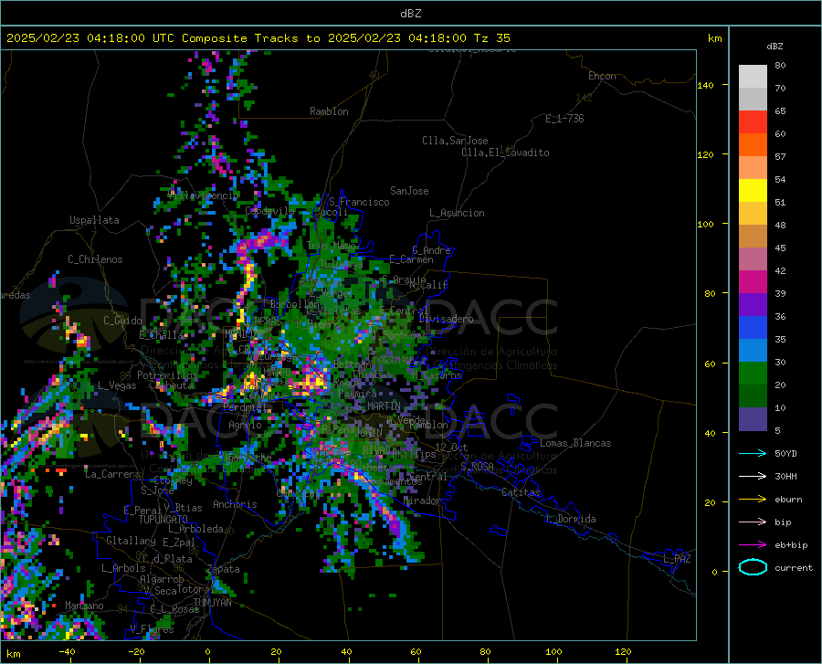Click the 'current' legend label
The height and width of the screenshot is (664, 822).
pyautogui.click(x=794, y=567)
